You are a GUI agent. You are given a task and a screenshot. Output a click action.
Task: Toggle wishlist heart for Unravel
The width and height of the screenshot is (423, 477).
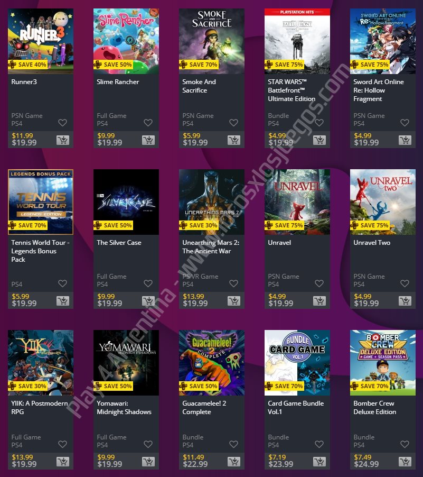[x=319, y=283]
